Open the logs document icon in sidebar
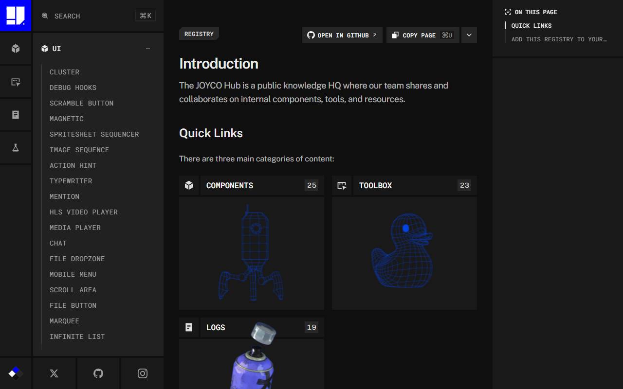623x389 pixels. click(x=16, y=115)
